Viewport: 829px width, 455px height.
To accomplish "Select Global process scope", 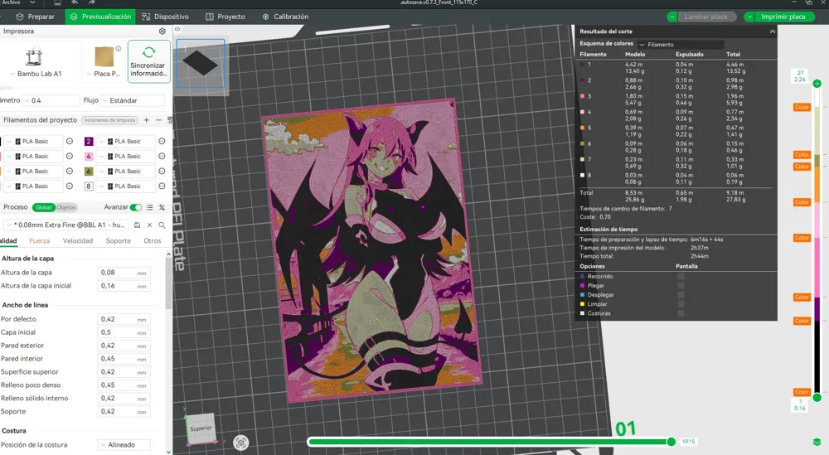I will click(x=43, y=208).
